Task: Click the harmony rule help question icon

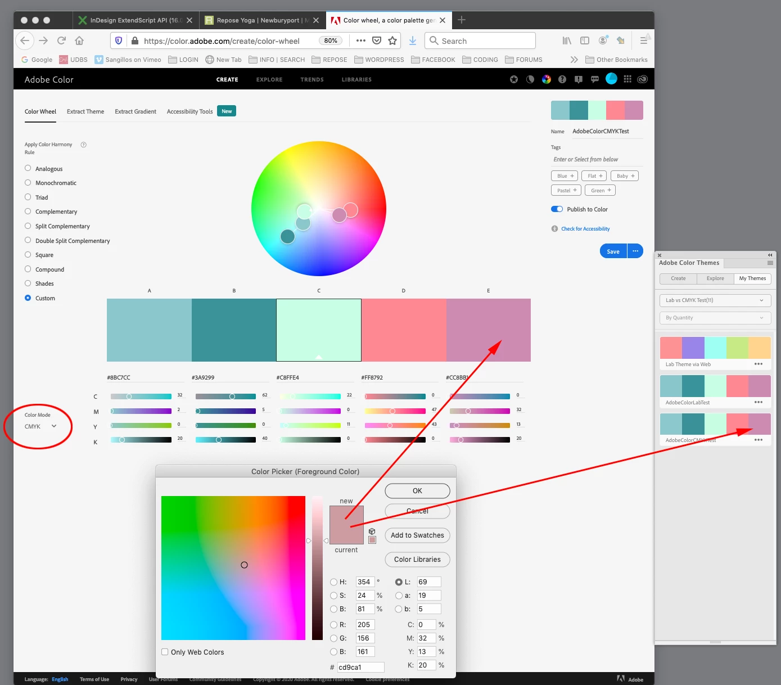Action: (84, 145)
